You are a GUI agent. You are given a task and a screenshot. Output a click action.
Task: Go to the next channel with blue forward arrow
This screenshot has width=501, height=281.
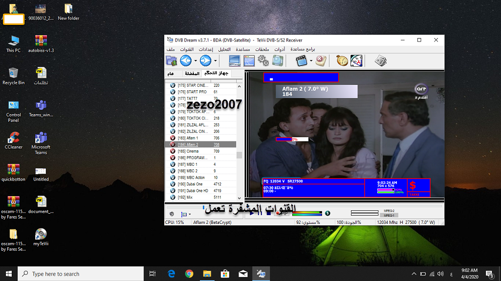pos(205,60)
